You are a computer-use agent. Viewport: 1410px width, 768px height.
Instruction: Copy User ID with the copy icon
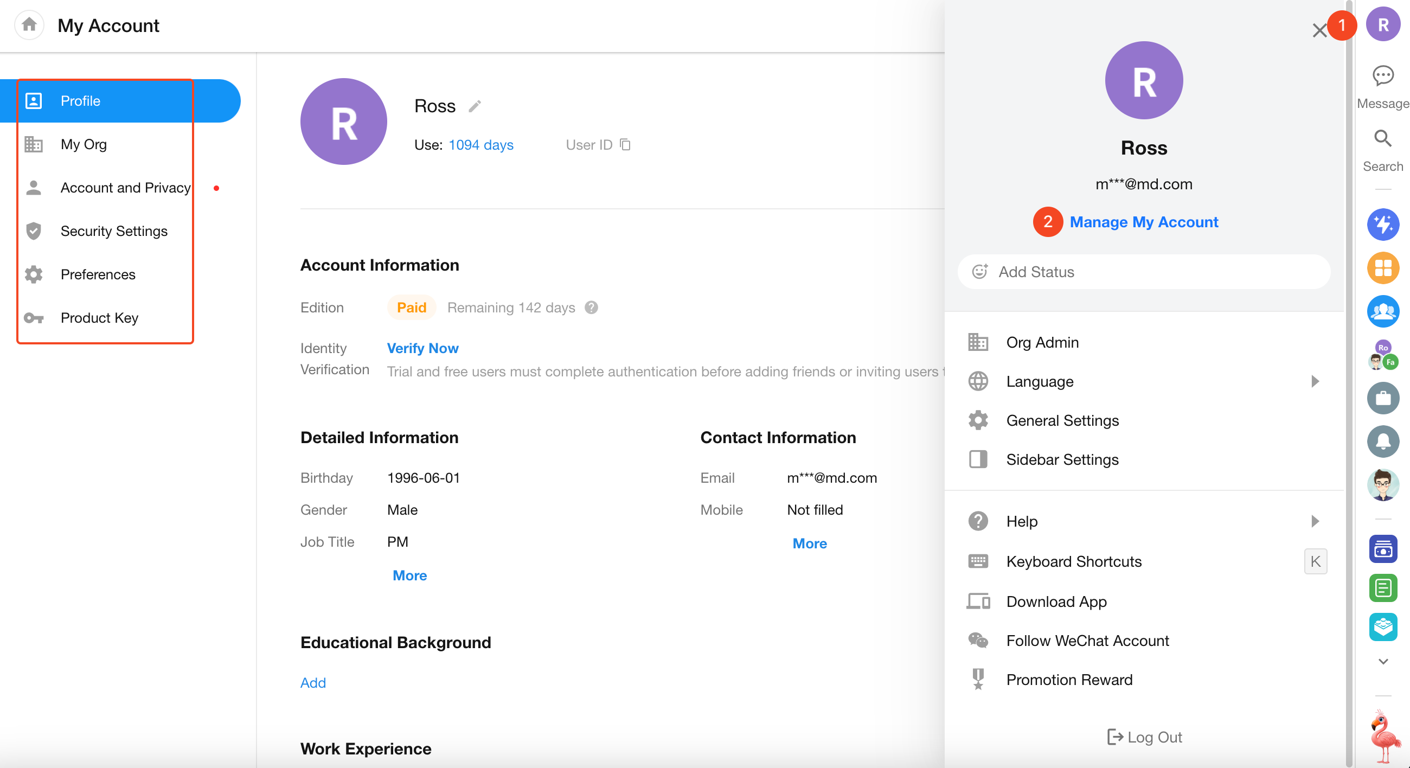click(625, 144)
